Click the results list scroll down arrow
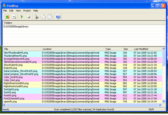Screen dimensions: 168x115 [164, 101]
